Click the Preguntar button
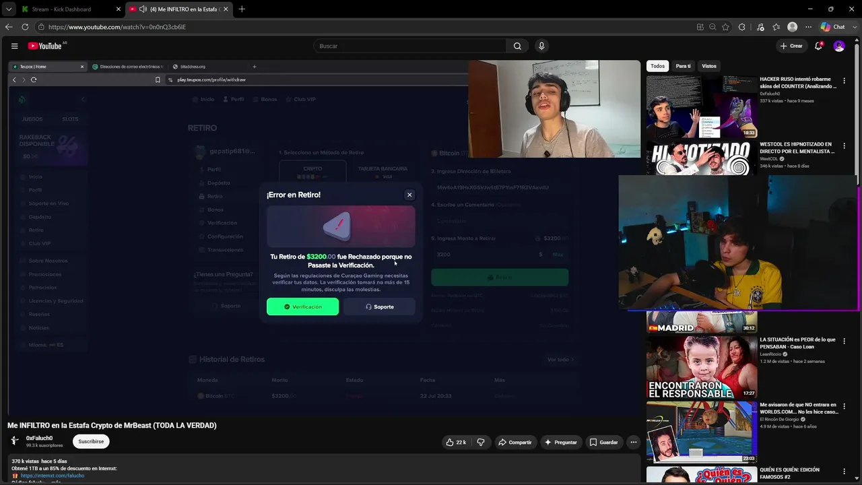 tap(561, 442)
